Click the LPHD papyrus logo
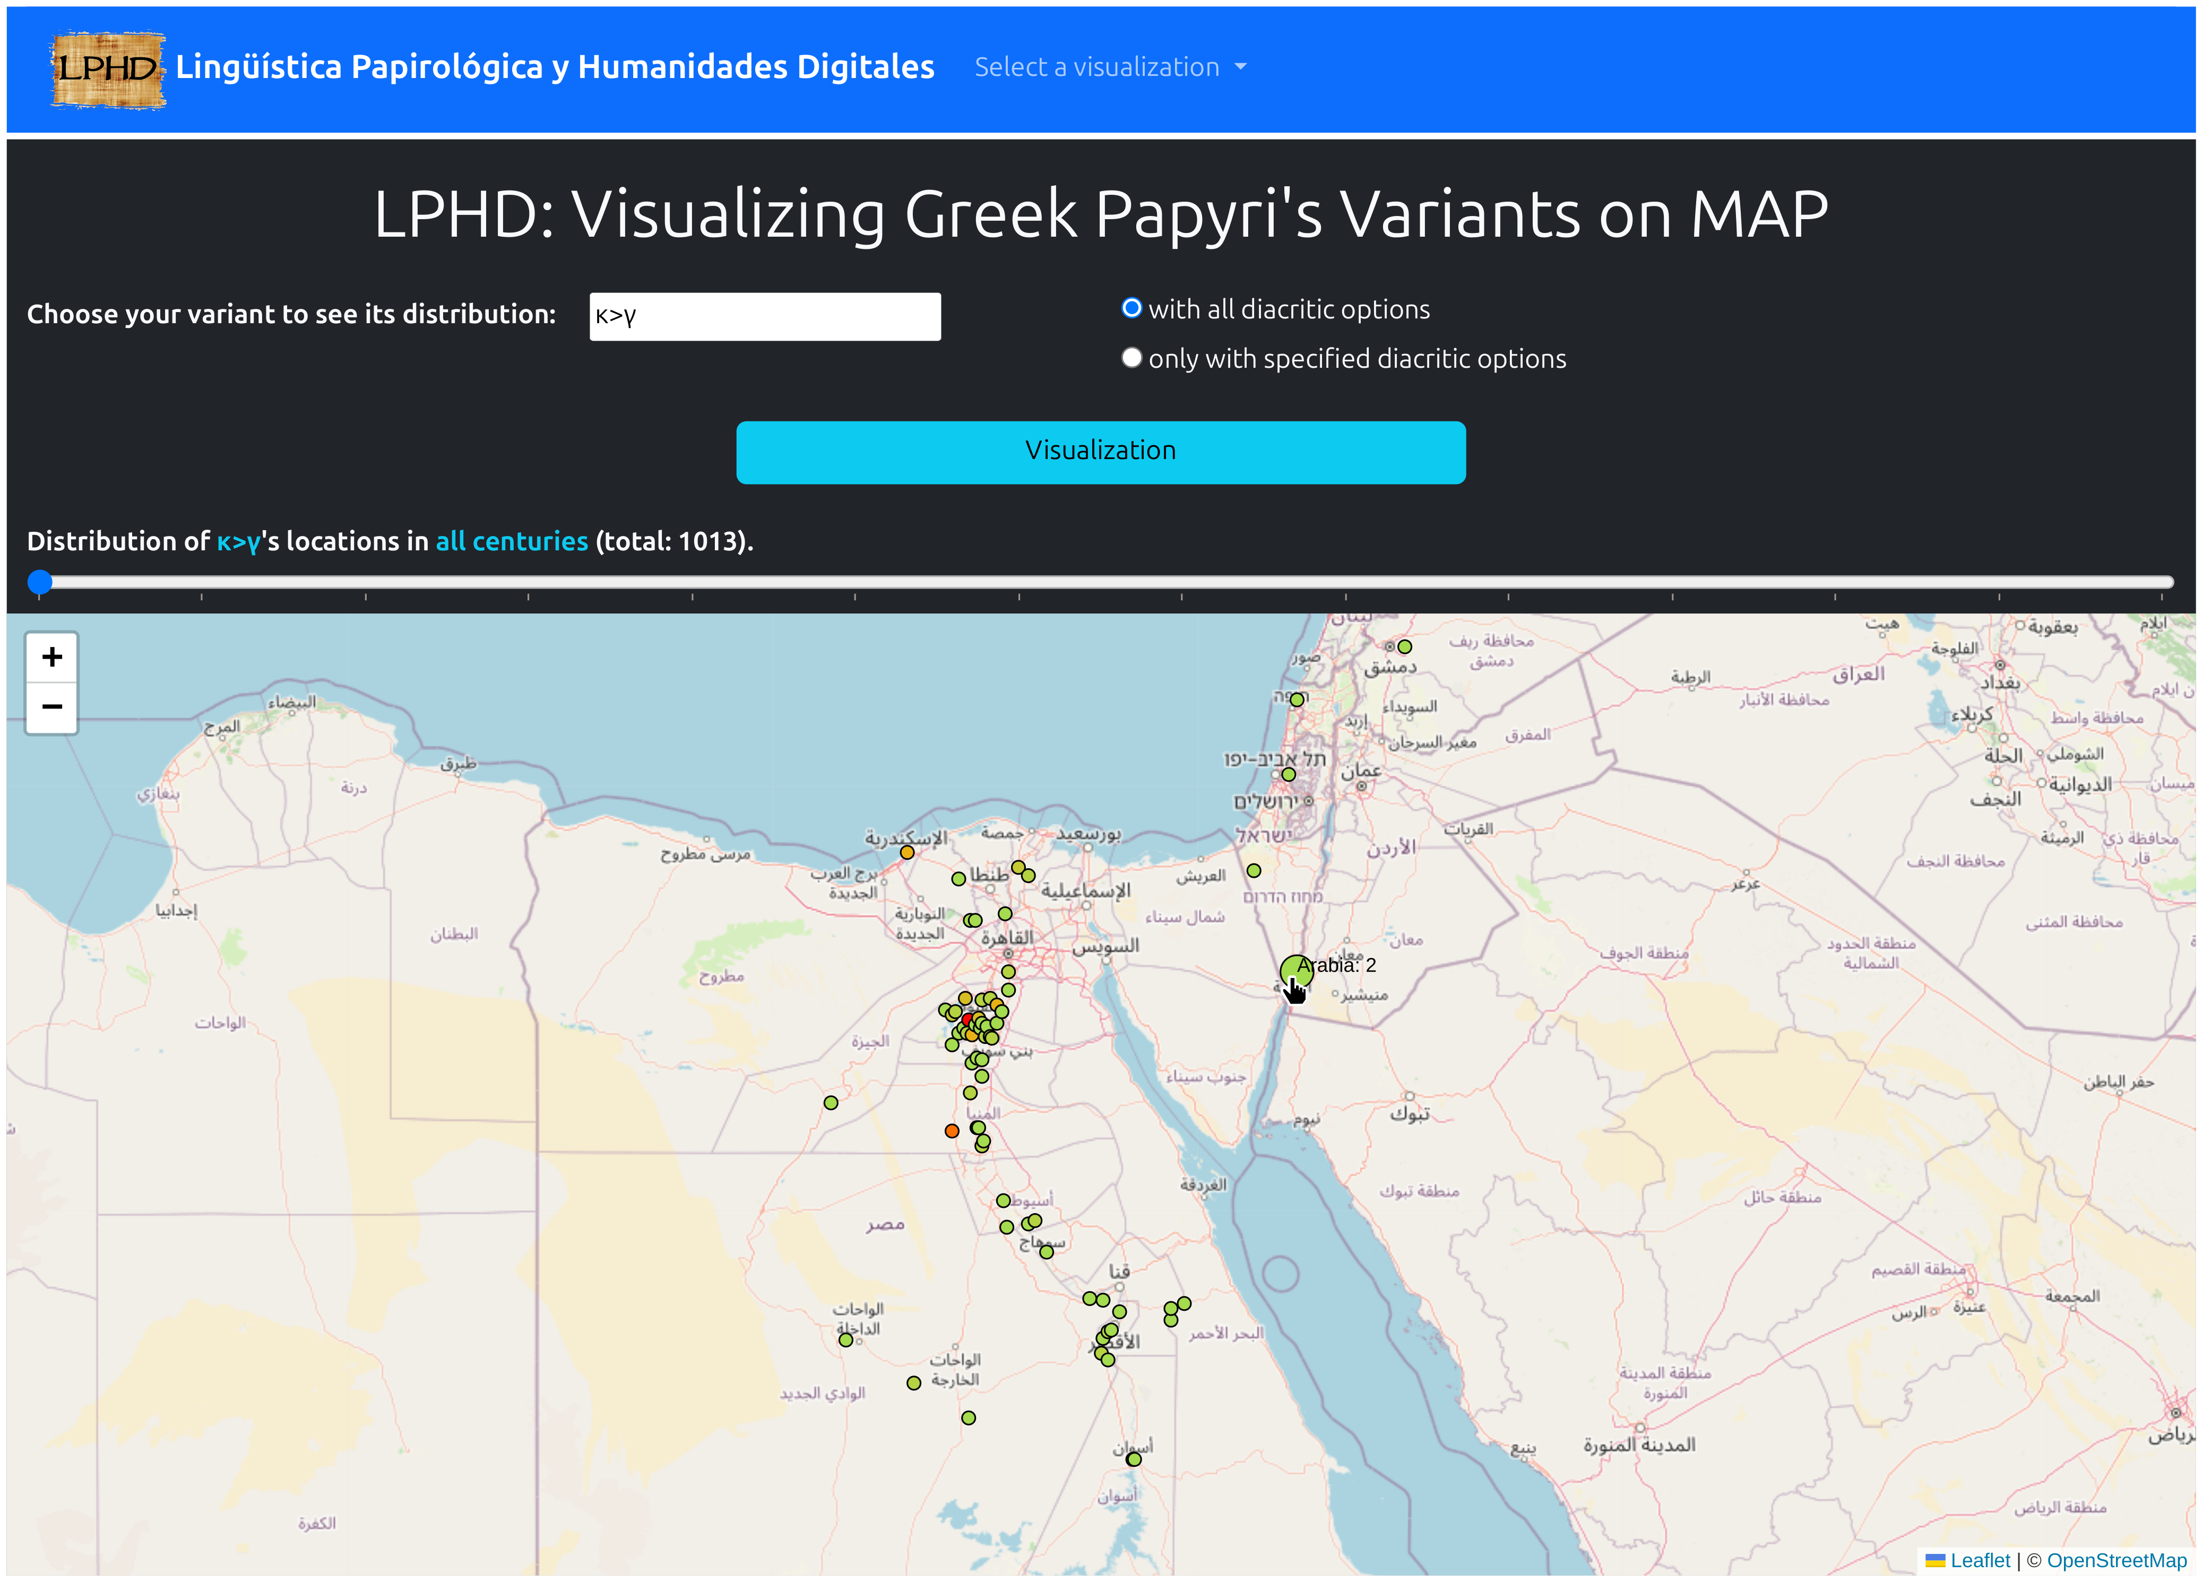This screenshot has width=2203, height=1582. coord(108,68)
